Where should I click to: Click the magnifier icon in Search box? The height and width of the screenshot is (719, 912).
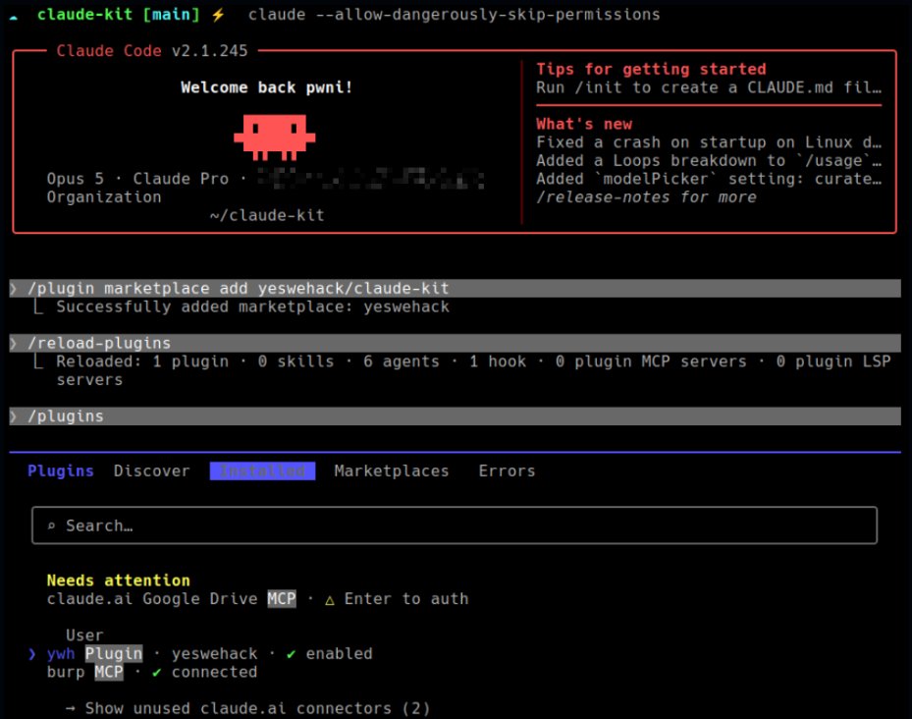52,525
